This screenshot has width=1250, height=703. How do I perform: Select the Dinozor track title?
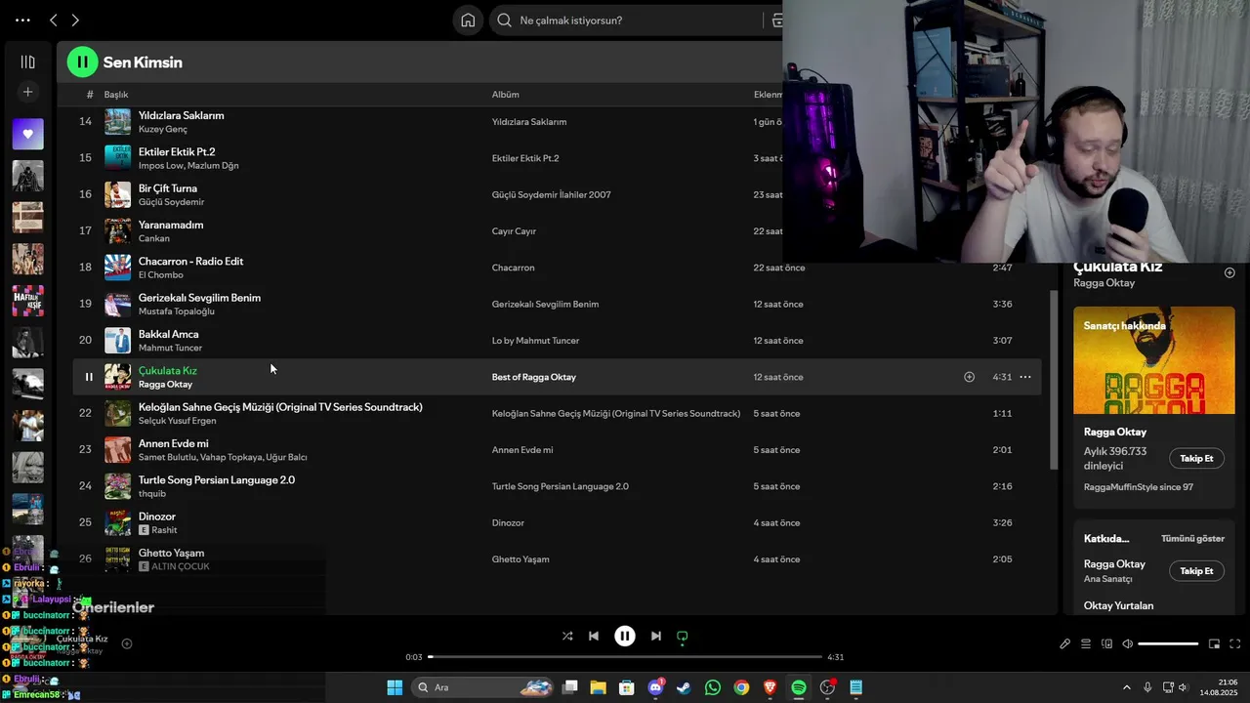[x=157, y=517]
